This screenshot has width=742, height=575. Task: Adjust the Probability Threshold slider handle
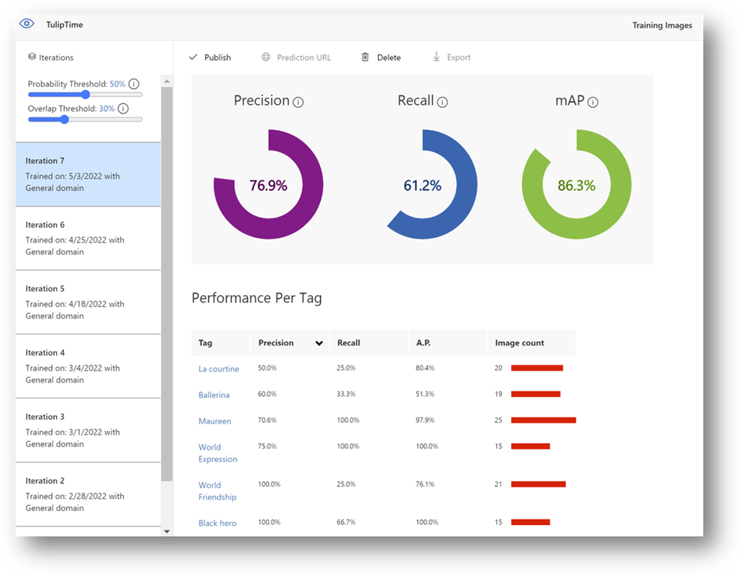click(x=85, y=94)
